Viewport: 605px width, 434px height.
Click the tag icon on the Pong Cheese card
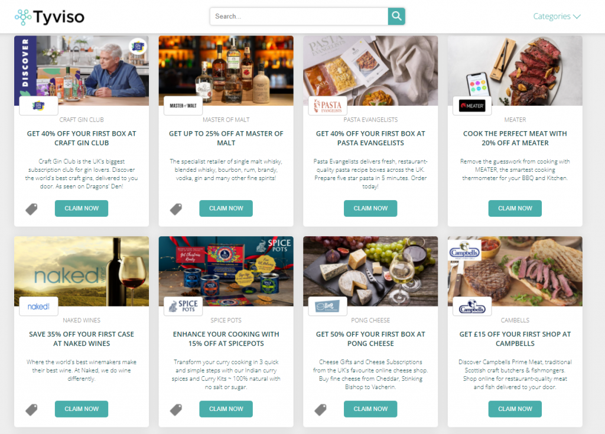[x=321, y=409]
